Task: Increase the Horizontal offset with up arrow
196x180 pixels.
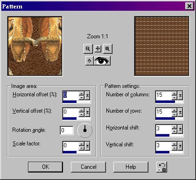Action: (x=82, y=94)
